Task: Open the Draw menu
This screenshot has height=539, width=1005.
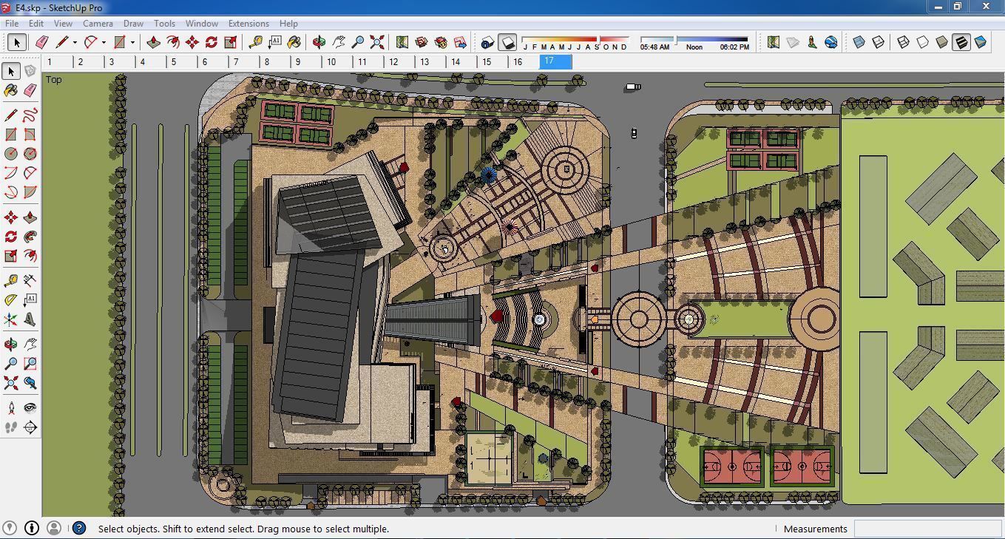Action: 133,24
